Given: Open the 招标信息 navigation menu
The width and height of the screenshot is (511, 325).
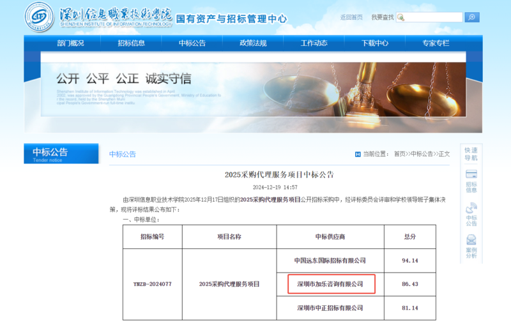Looking at the screenshot, I should click(131, 43).
